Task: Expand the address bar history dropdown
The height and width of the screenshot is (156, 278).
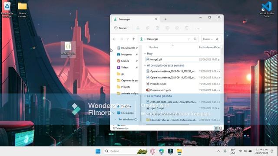Action: pyautogui.click(x=189, y=39)
